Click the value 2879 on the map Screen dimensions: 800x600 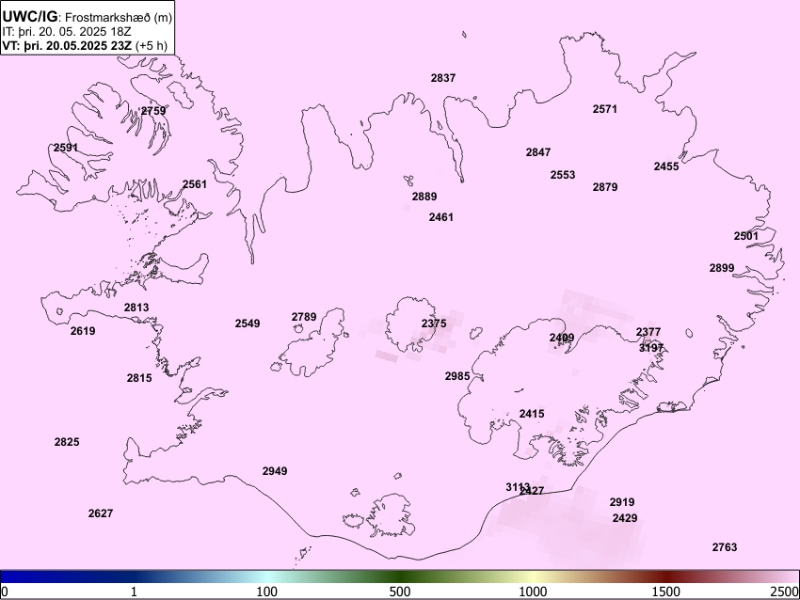click(x=605, y=187)
